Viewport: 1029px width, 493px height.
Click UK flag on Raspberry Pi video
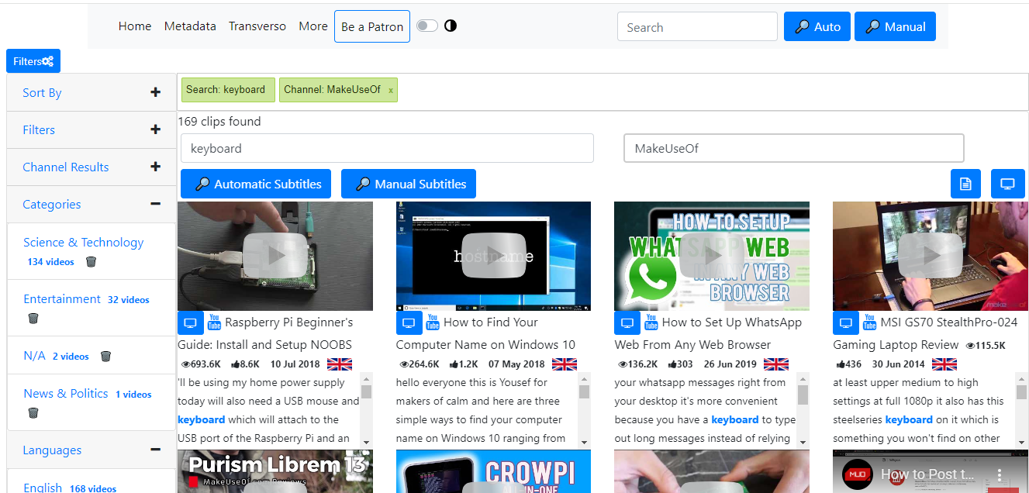point(340,364)
